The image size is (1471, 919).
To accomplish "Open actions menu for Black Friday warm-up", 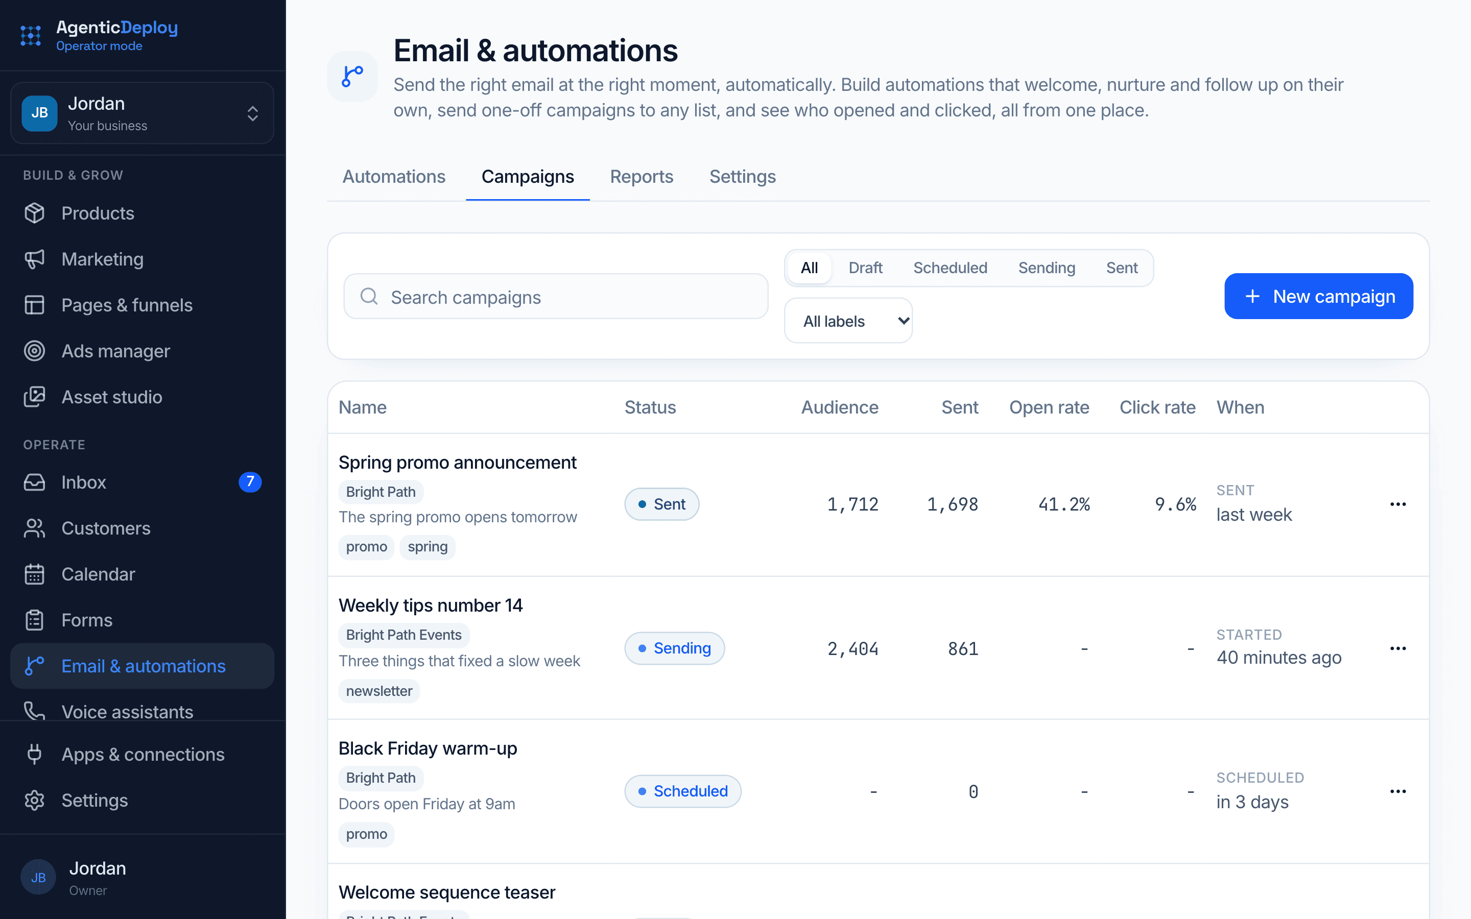I will coord(1397,791).
